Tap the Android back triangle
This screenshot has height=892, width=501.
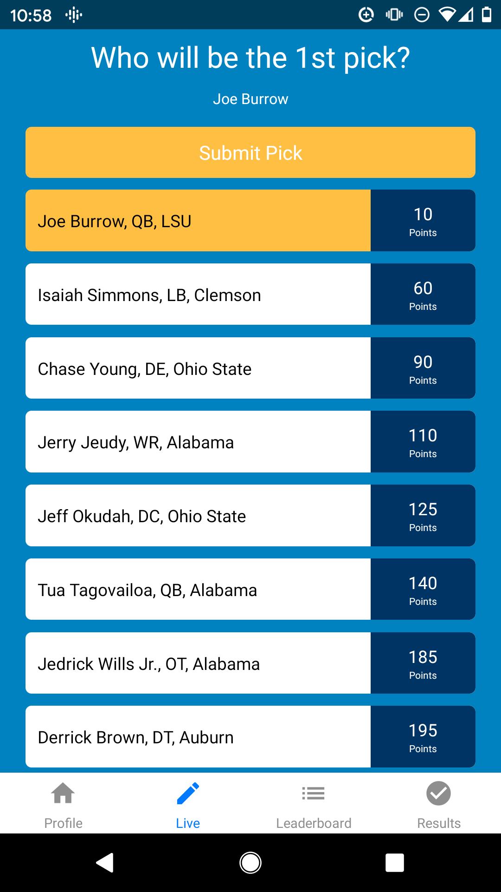point(105,863)
